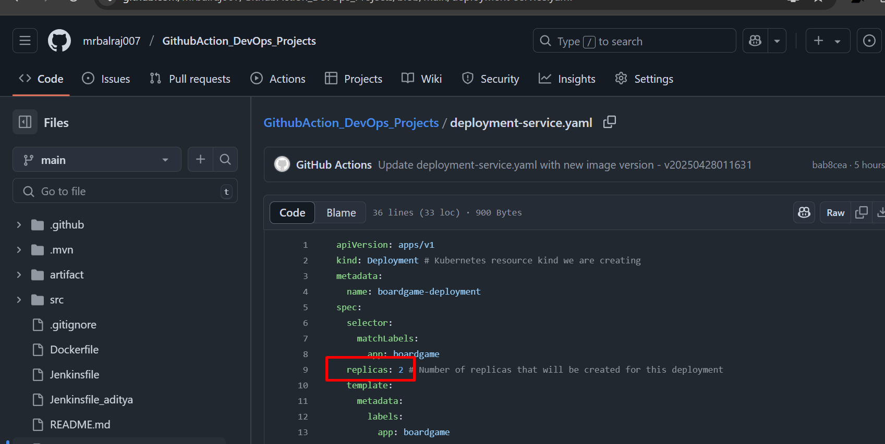
Task: Expand the .mvn folder chevron
Action: pyautogui.click(x=19, y=250)
